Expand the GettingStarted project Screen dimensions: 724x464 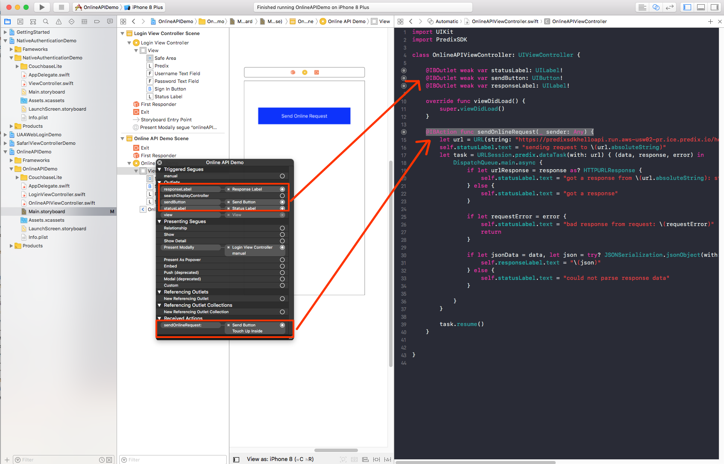(x=5, y=32)
